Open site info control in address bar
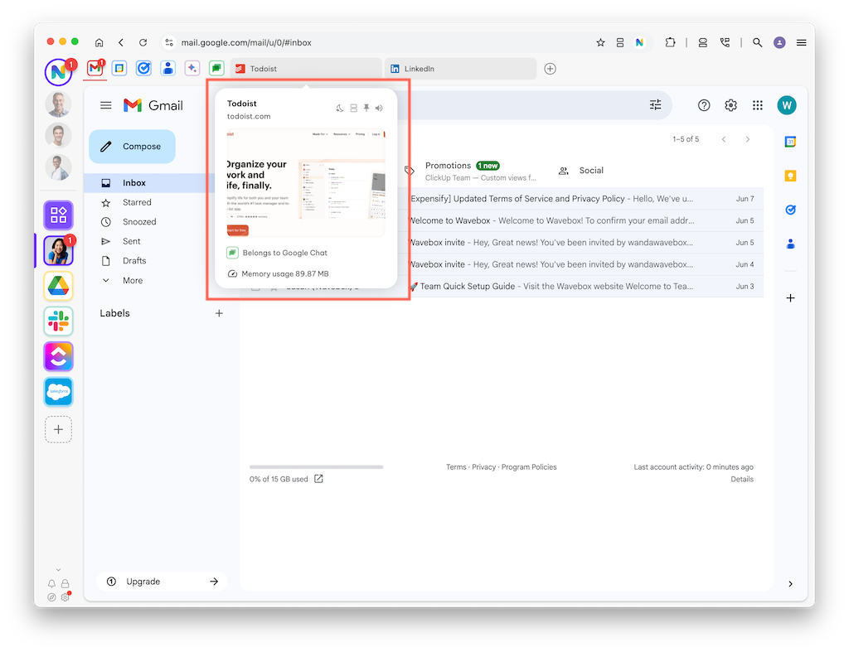The width and height of the screenshot is (849, 652). [x=169, y=42]
